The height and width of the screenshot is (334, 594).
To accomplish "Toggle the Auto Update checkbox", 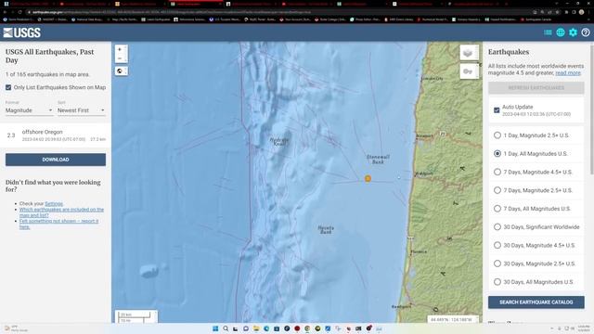I will tap(497, 110).
